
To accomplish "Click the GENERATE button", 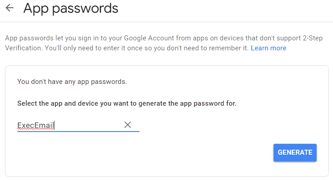I will point(295,152).
